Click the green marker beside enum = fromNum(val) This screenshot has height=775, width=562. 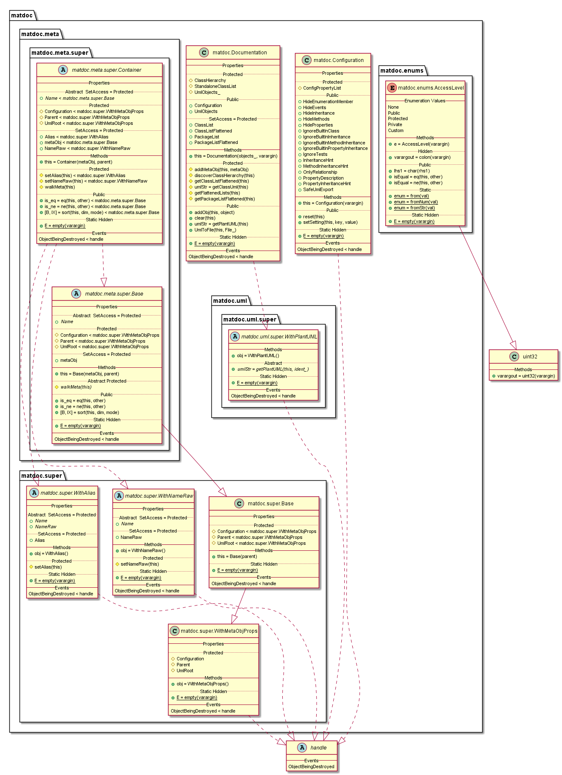coord(390,202)
